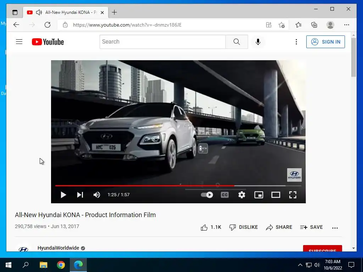Screen dimensions: 363x272
Task: Click Microsoft Edge taskbar icon
Action: click(x=78, y=265)
